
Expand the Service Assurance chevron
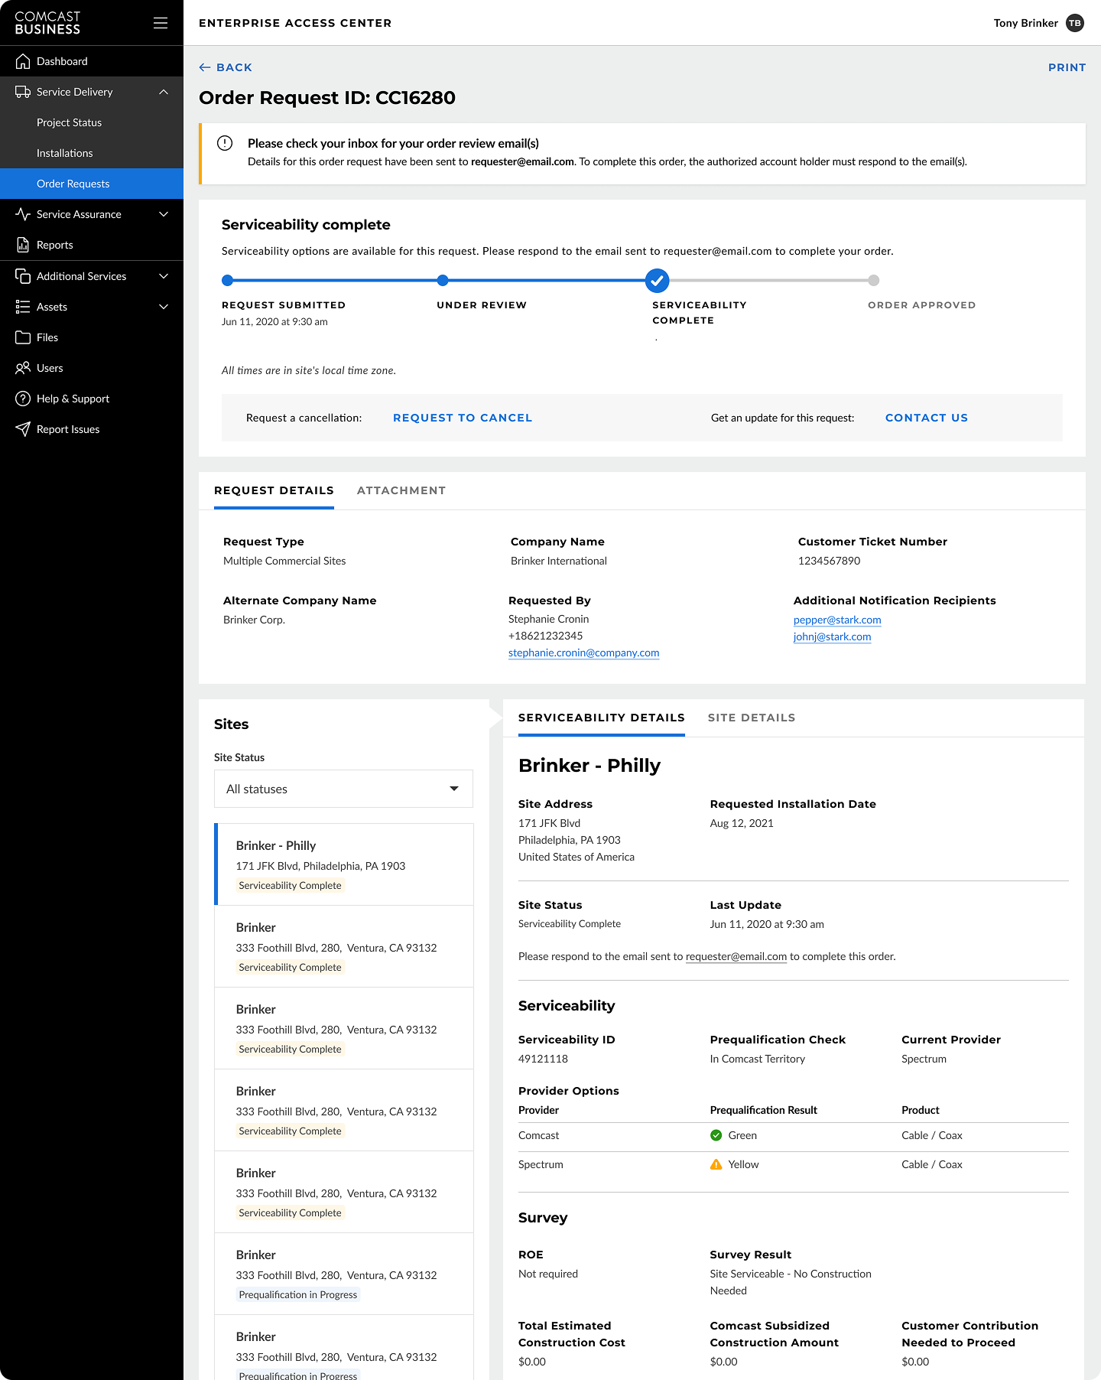click(x=164, y=214)
